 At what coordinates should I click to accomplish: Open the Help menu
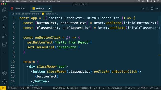pyautogui.click(x=59, y=1)
